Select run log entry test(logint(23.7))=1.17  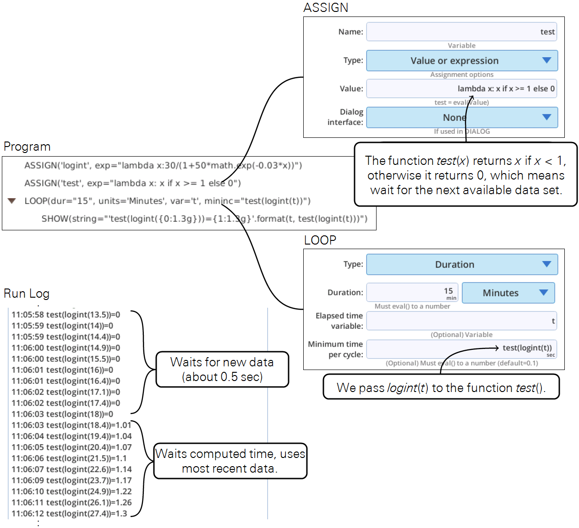(x=71, y=480)
